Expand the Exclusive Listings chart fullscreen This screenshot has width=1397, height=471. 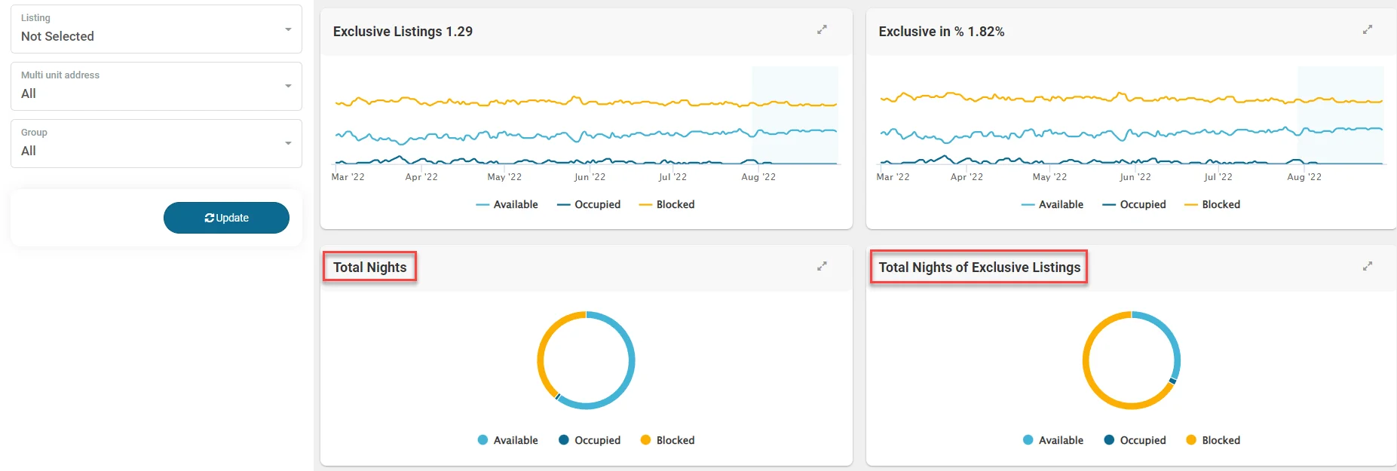click(x=822, y=30)
